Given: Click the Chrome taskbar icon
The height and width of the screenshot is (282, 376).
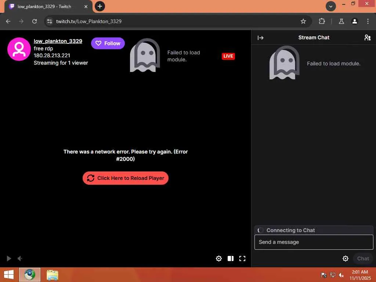Looking at the screenshot, I should point(30,275).
